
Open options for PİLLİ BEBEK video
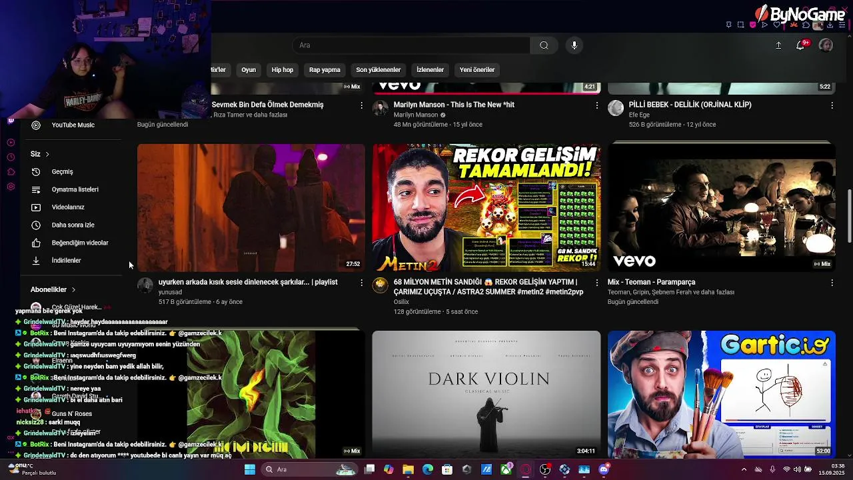(832, 105)
